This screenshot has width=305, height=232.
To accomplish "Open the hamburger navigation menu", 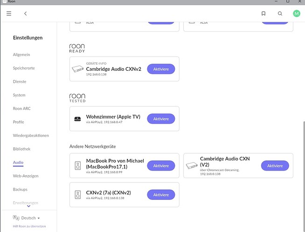I will click(x=9, y=13).
